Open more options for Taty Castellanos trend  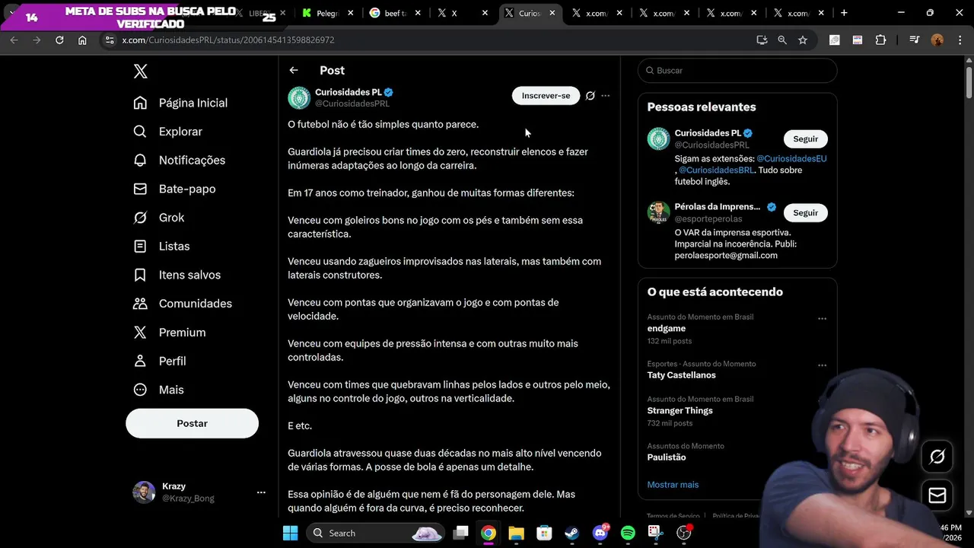pyautogui.click(x=822, y=365)
